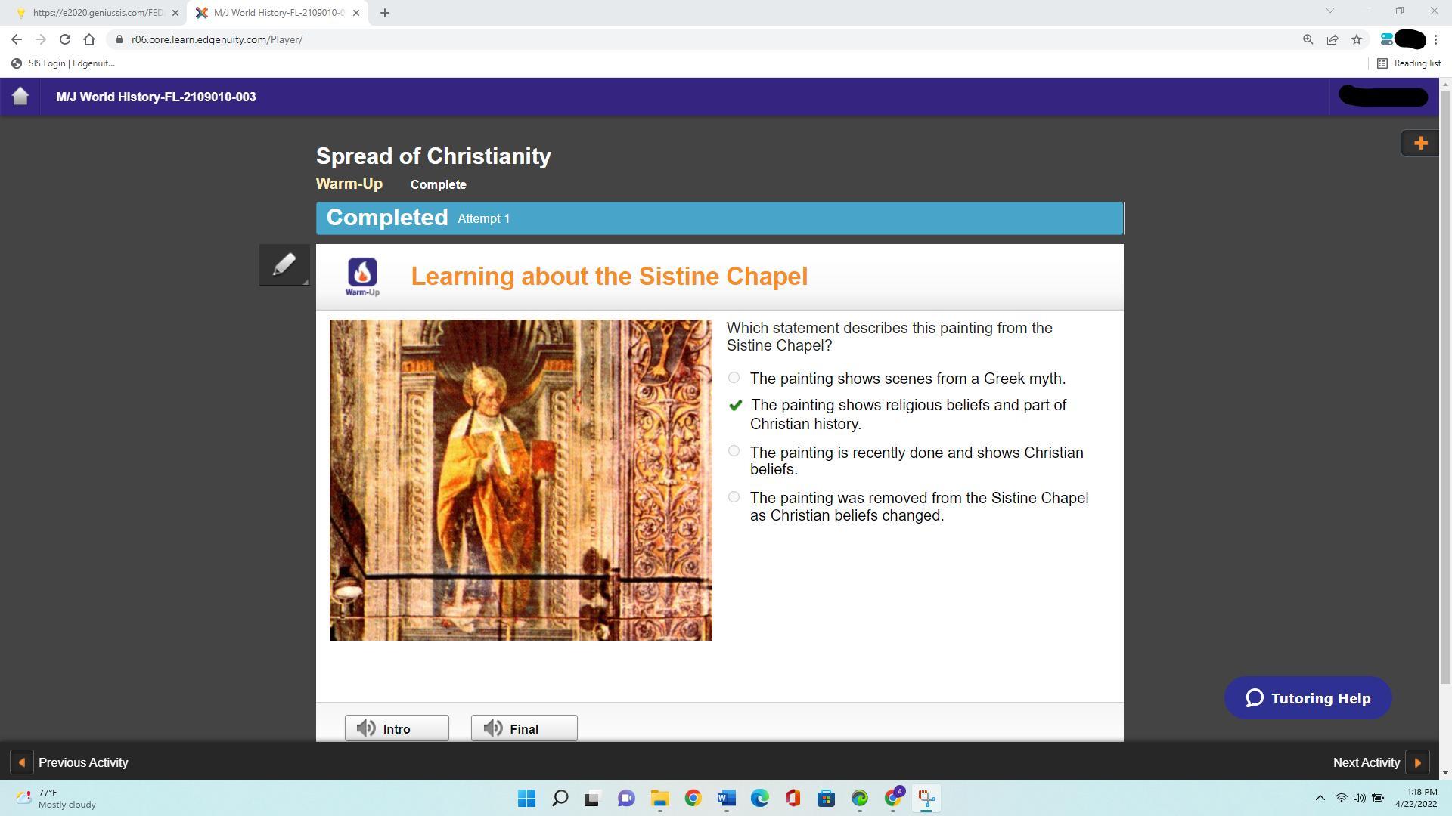Click the Warm-Up section label
Image resolution: width=1452 pixels, height=816 pixels.
[x=349, y=184]
